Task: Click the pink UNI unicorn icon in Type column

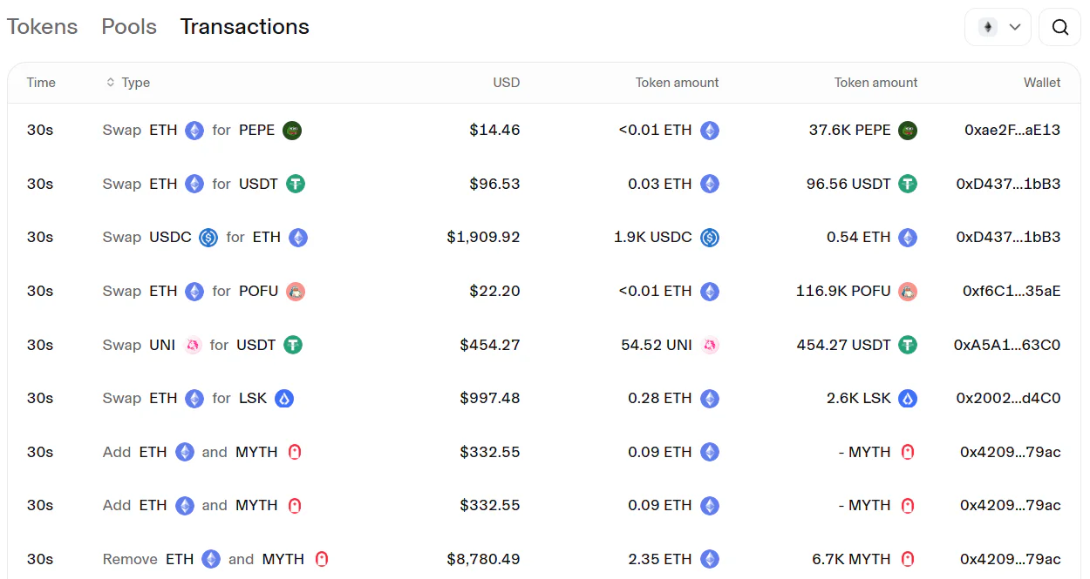Action: (x=193, y=346)
